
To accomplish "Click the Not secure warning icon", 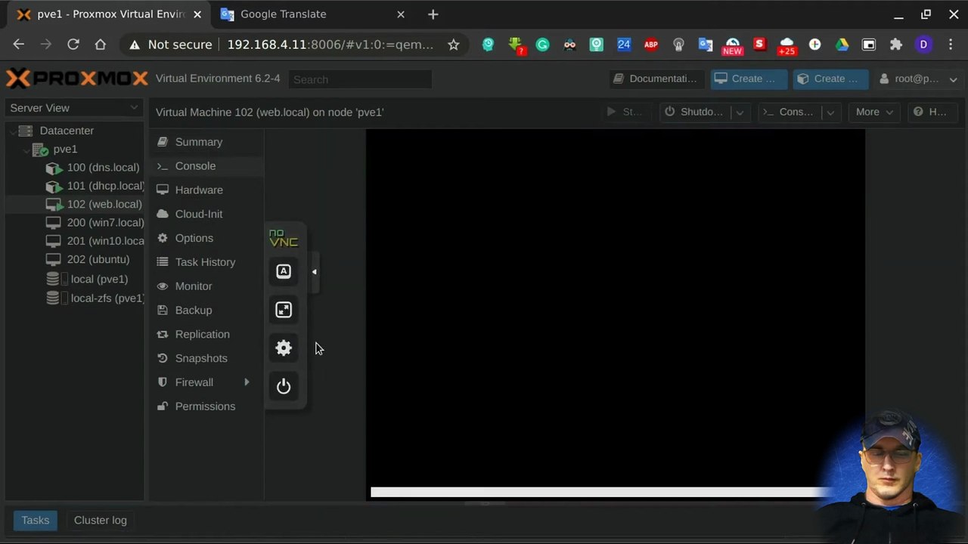I will coord(135,45).
